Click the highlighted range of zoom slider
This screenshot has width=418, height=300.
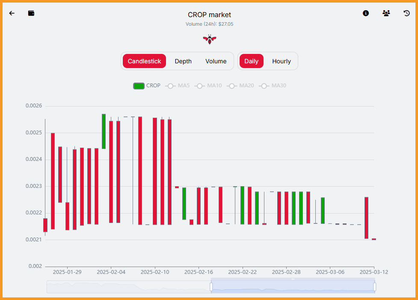point(293,287)
